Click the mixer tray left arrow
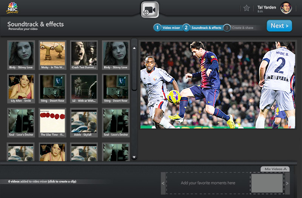 pyautogui.click(x=163, y=183)
